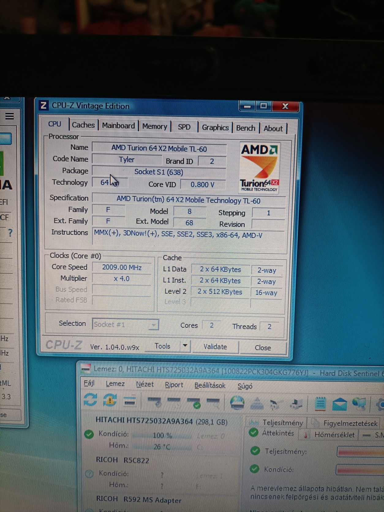Click the green check next to Áttekintés
The image size is (384, 512).
(x=253, y=432)
